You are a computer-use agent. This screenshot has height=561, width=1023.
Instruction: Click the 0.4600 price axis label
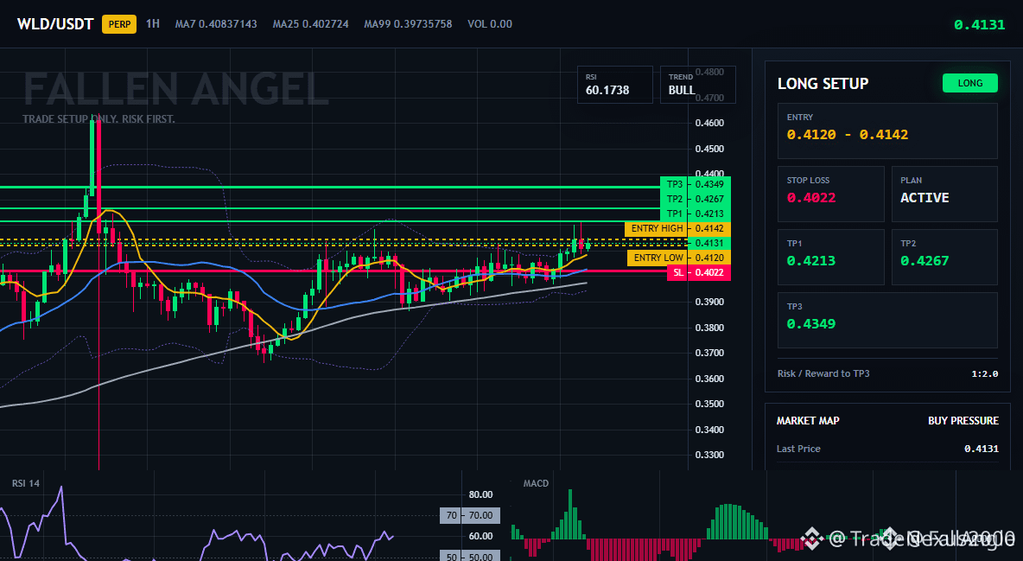[710, 123]
